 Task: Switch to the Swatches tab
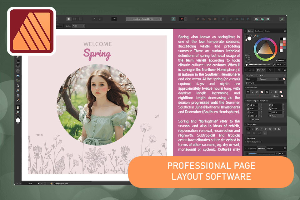259,31
